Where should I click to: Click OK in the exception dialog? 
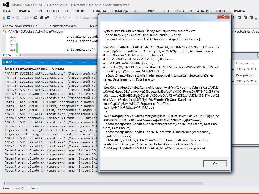point(215,164)
